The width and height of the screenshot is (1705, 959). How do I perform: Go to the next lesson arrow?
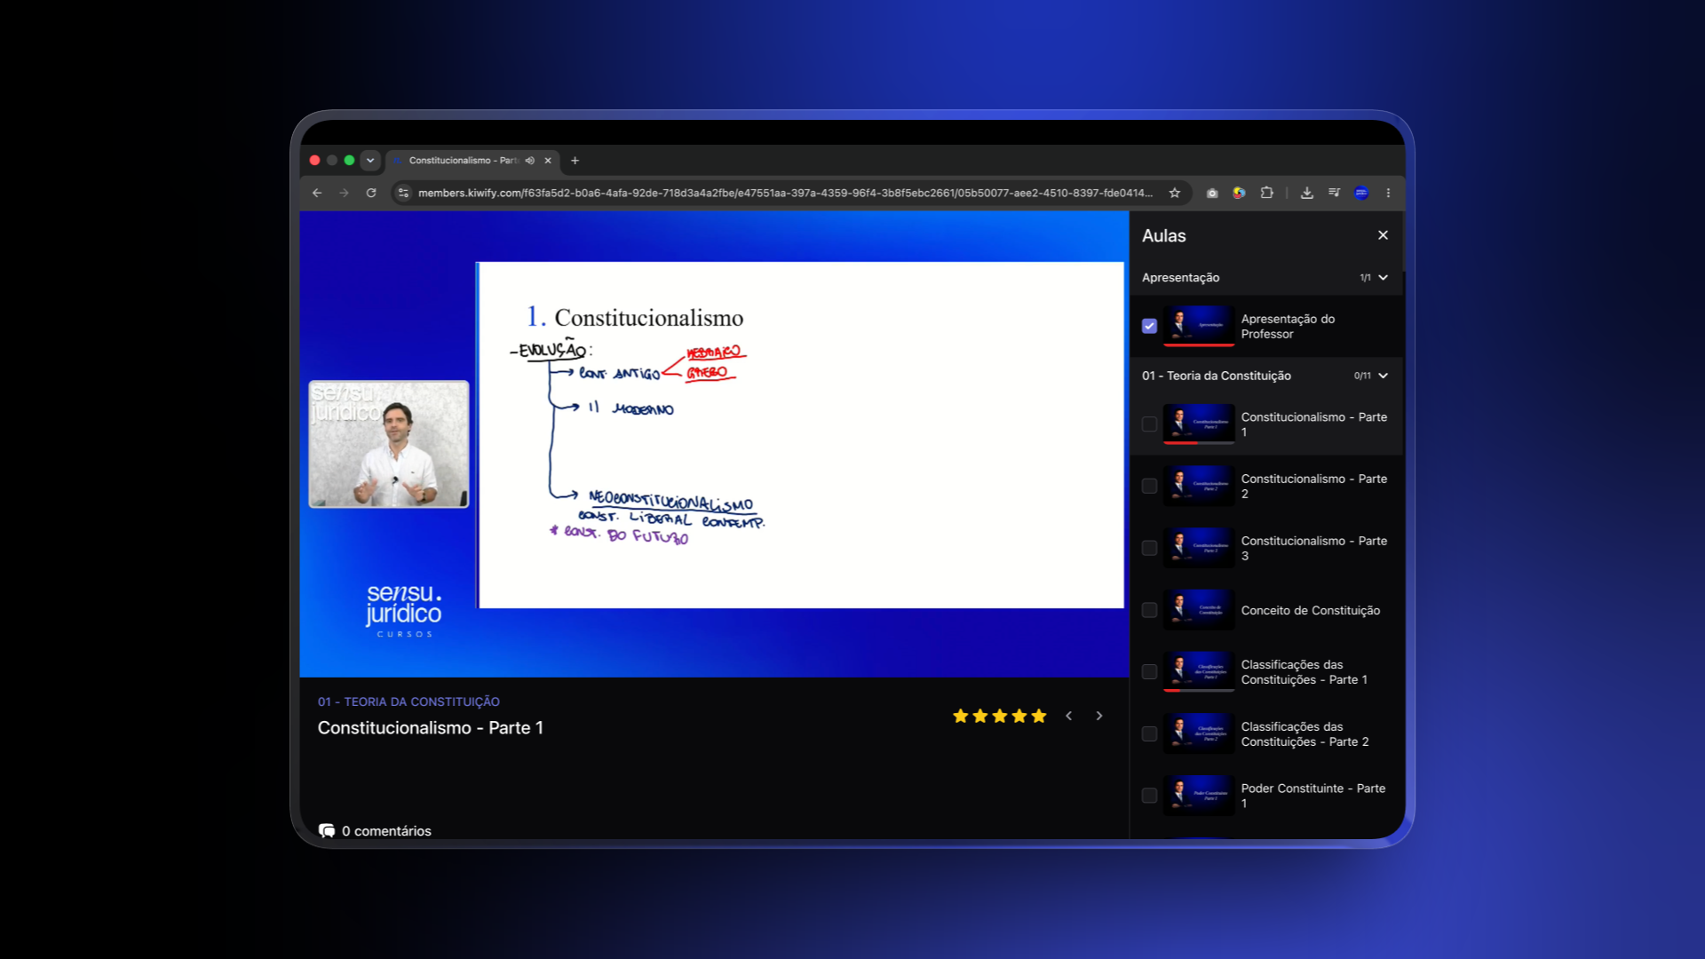click(1099, 716)
